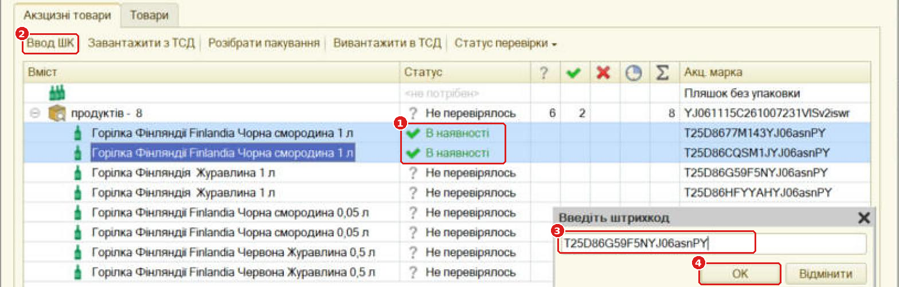
Task: Click the green checkmark column header icon
Action: (573, 73)
